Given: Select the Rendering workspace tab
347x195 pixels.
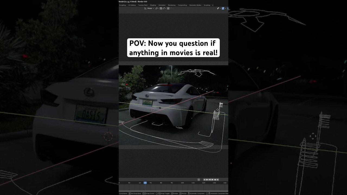Looking at the screenshot, I should point(172,5).
